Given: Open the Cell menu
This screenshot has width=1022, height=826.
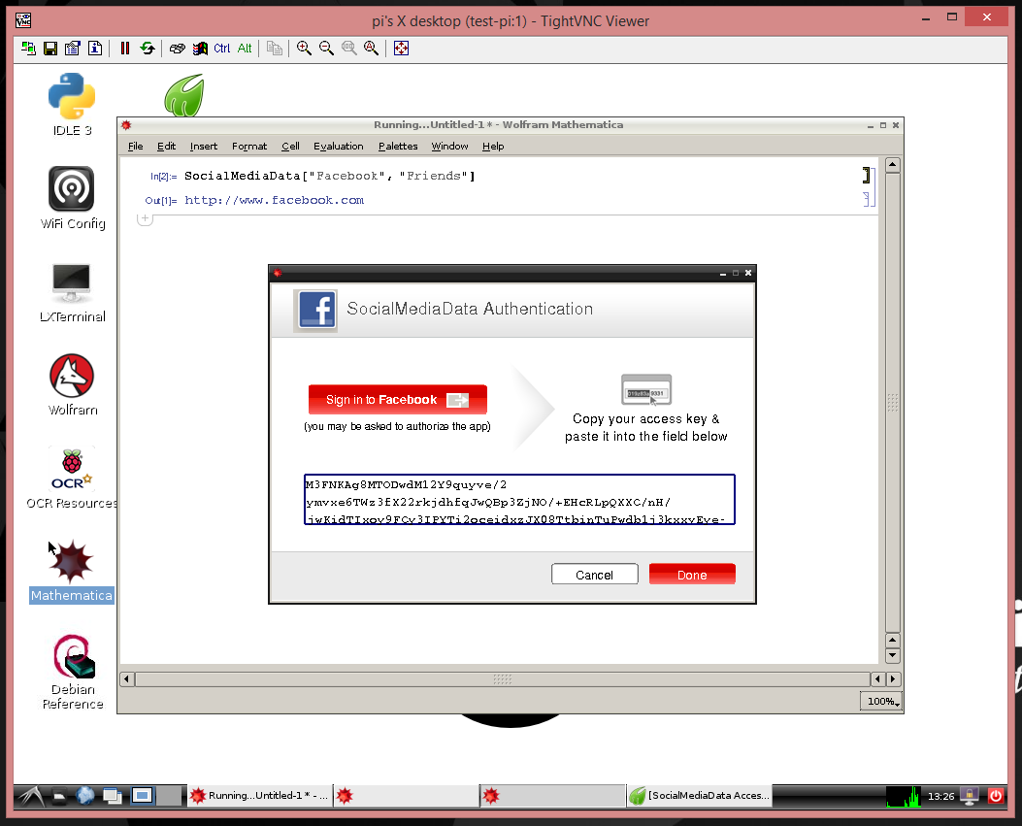Looking at the screenshot, I should pos(291,146).
